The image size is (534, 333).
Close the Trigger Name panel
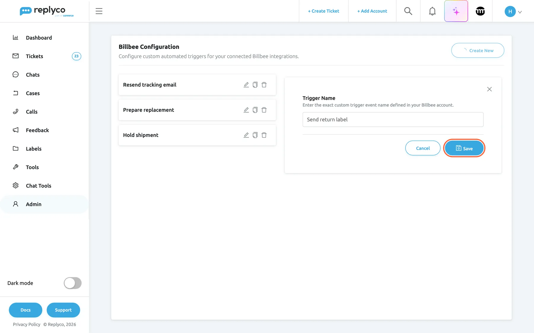(490, 89)
